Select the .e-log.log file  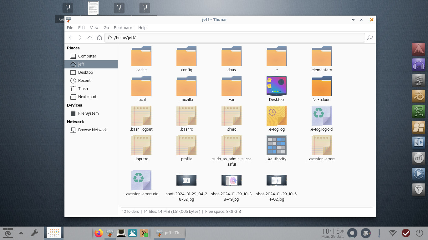(x=277, y=116)
